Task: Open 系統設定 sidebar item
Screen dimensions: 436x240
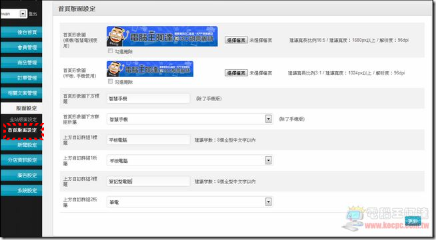Action: 21,190
